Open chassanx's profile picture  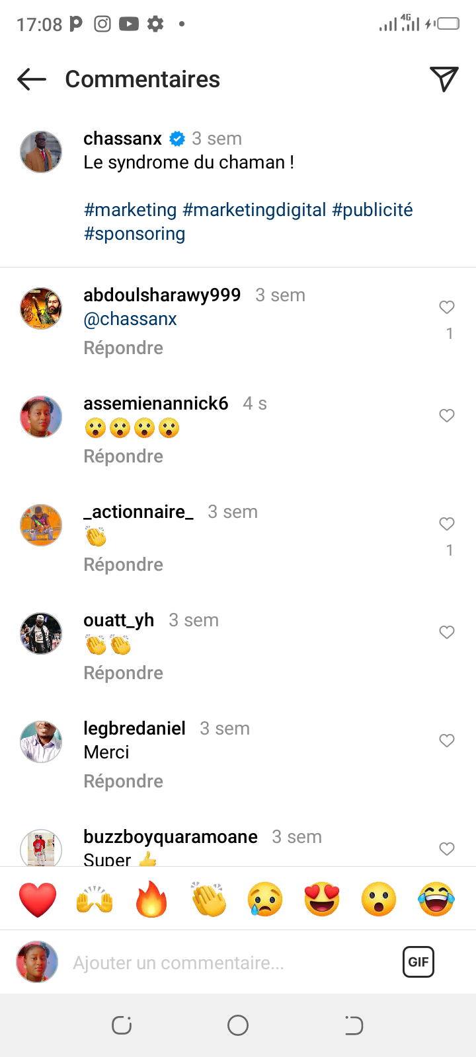coord(41,152)
